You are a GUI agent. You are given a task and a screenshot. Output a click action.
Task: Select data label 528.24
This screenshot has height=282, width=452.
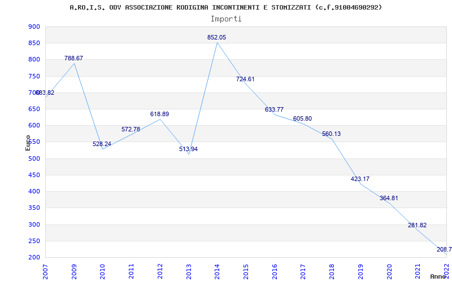[x=102, y=144]
